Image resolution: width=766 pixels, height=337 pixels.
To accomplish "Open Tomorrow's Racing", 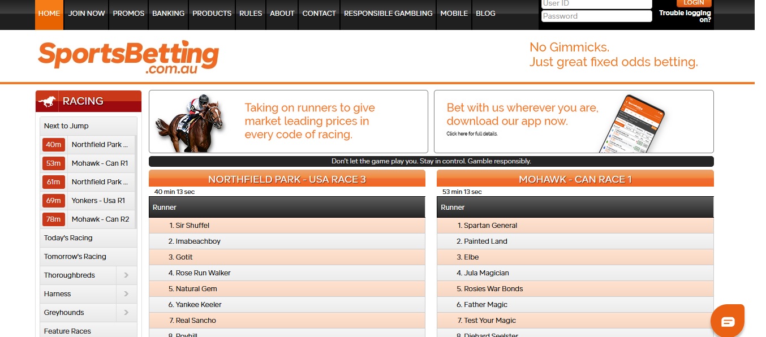I will (88, 257).
